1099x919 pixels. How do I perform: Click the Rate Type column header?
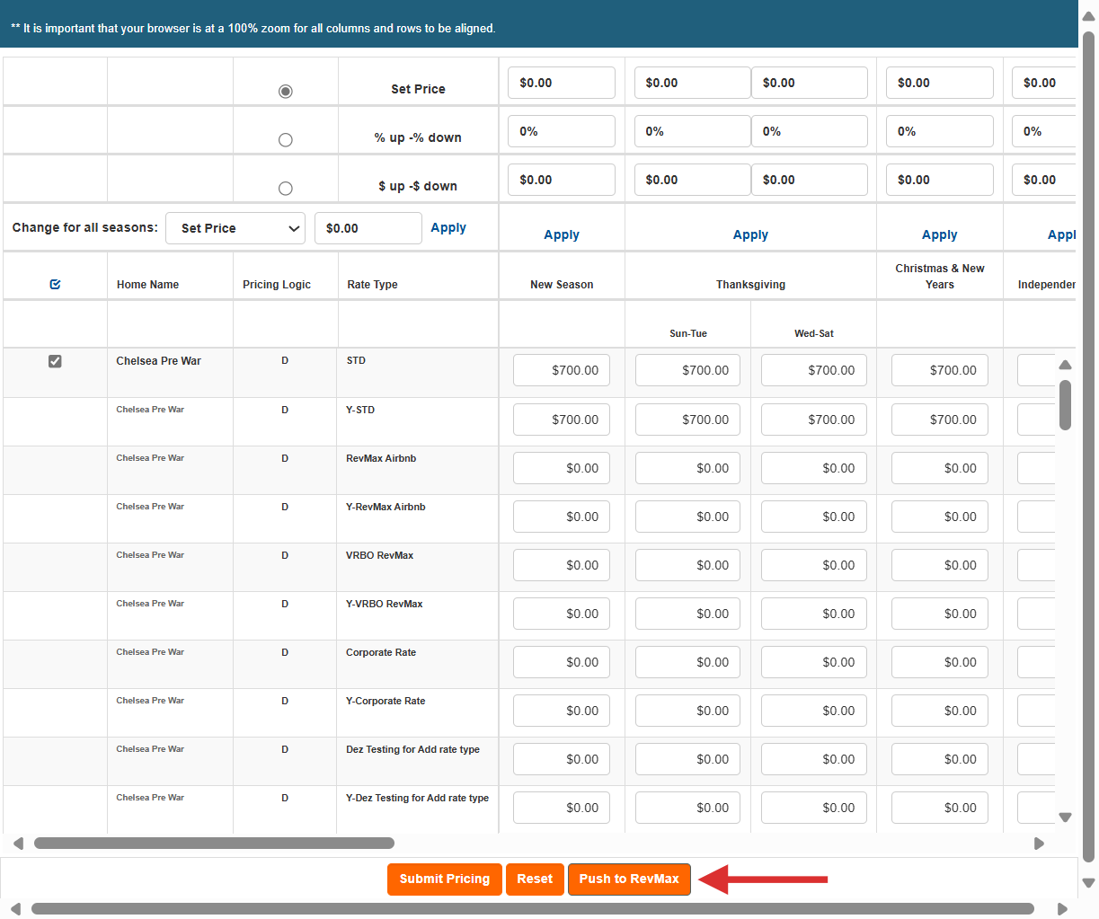[x=372, y=285]
